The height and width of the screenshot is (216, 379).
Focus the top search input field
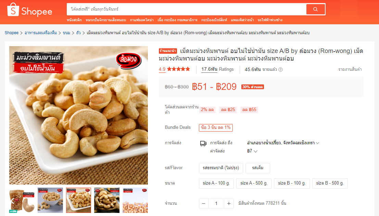(186, 9)
